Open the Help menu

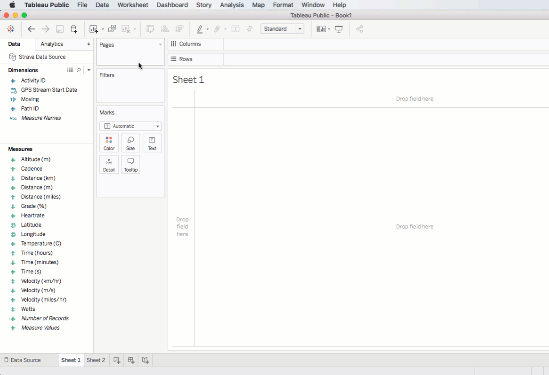coord(339,5)
